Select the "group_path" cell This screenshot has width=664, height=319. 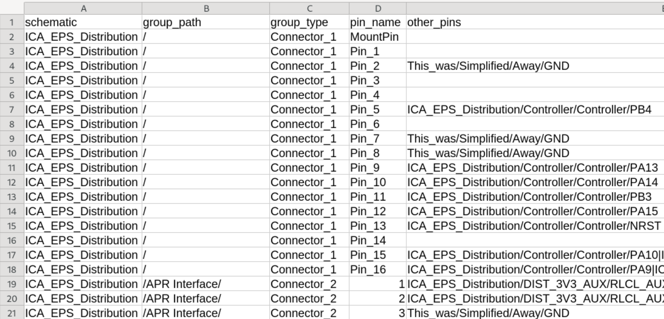pyautogui.click(x=206, y=22)
